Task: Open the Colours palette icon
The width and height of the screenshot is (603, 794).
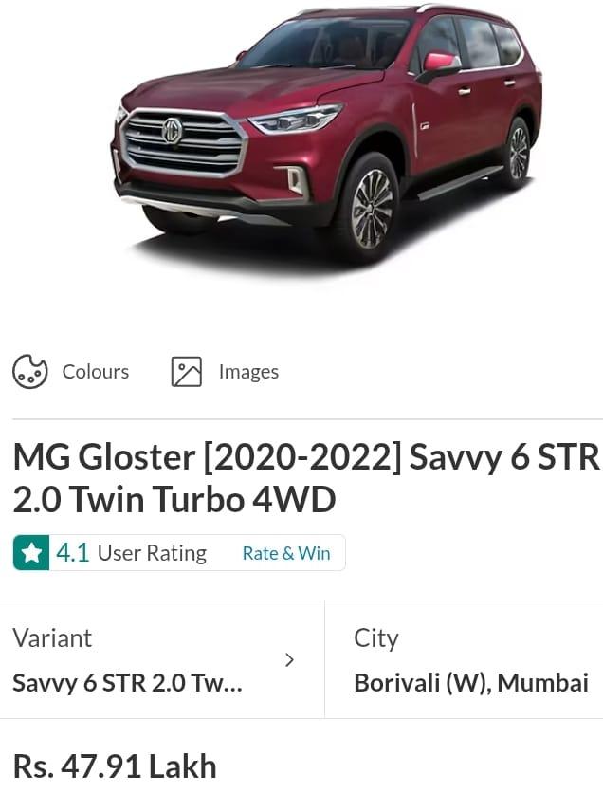Action: pyautogui.click(x=30, y=372)
